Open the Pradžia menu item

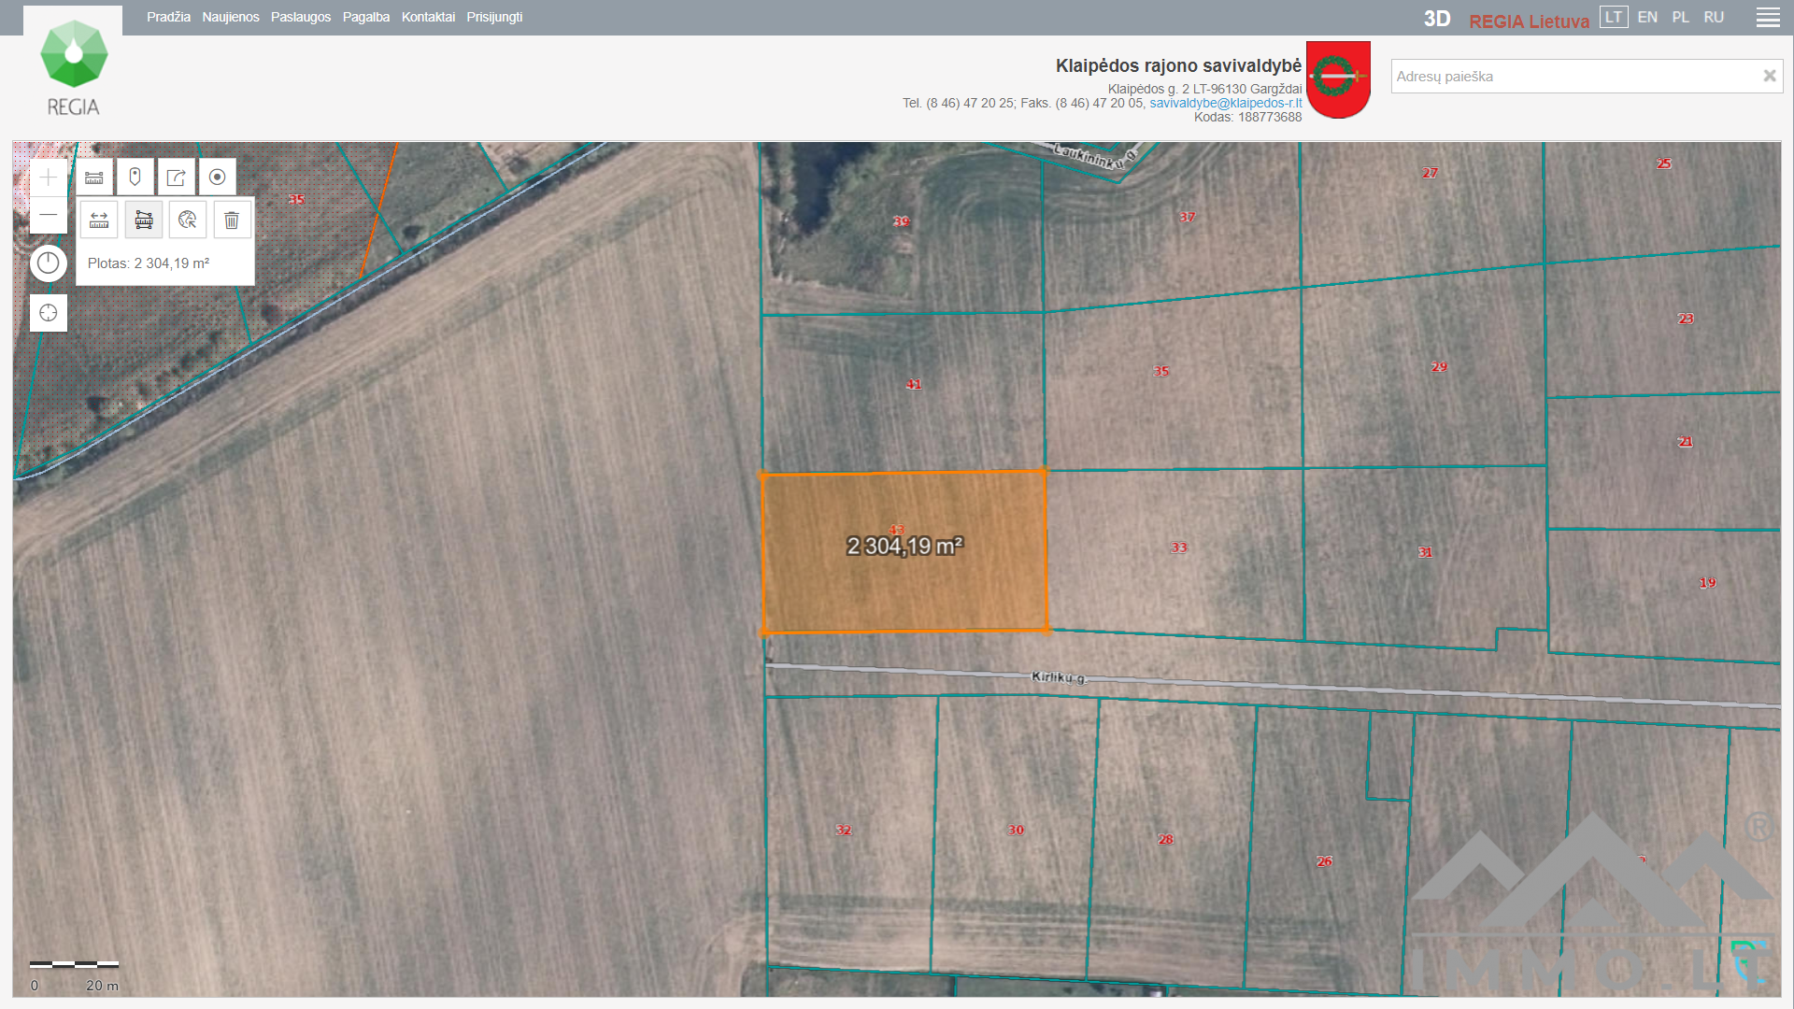pyautogui.click(x=168, y=17)
